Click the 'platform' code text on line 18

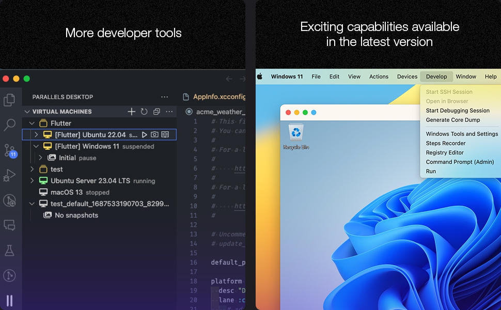click(x=226, y=281)
